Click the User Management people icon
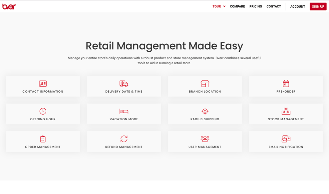 point(205,139)
